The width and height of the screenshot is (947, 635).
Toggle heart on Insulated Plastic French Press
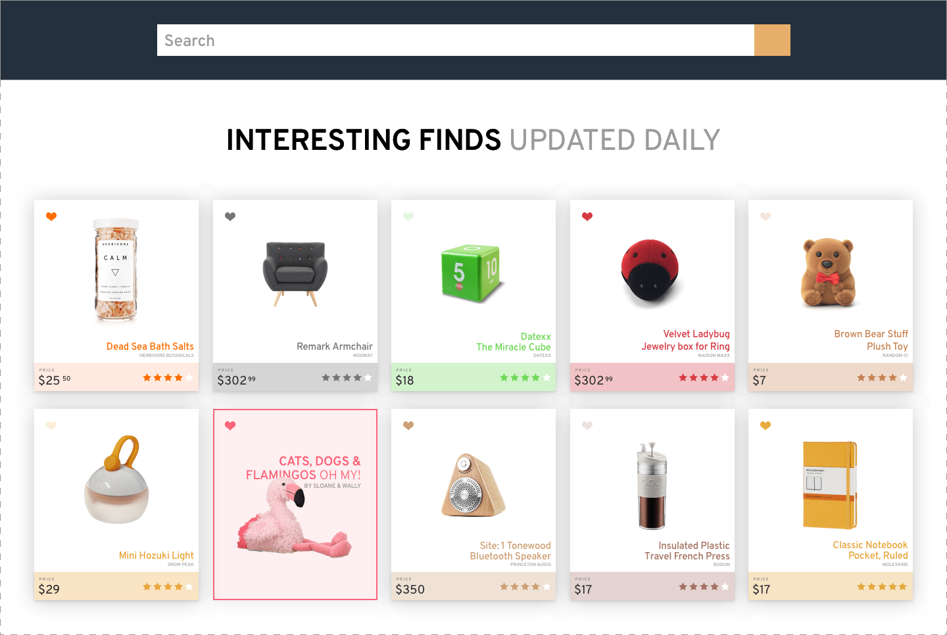tap(587, 425)
